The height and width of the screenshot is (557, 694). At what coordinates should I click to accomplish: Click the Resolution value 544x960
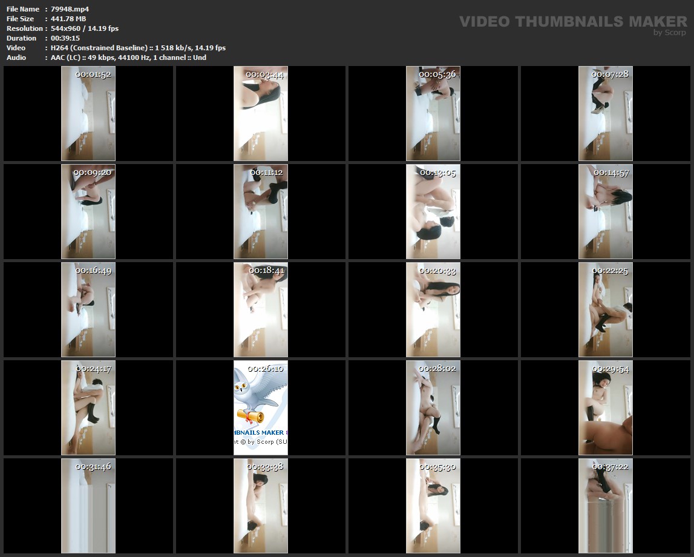[x=85, y=28]
